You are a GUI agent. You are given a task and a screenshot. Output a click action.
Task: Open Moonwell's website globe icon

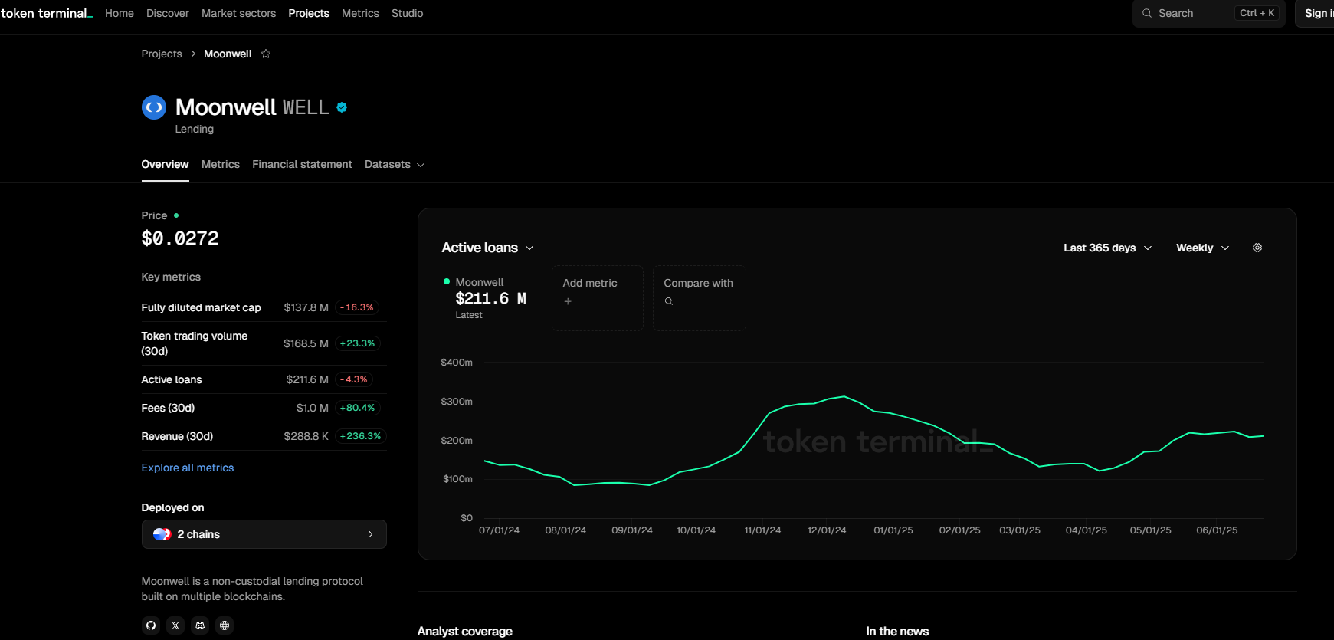[225, 625]
